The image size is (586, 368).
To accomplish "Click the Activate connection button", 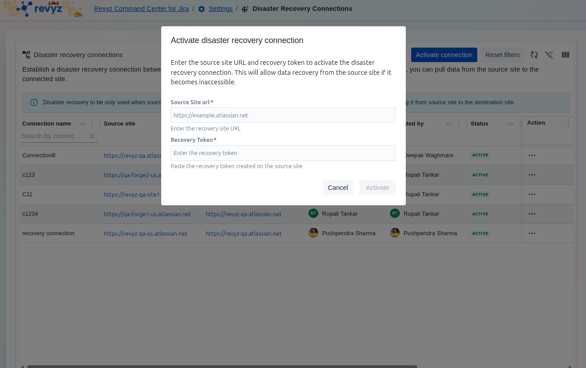I will click(444, 55).
